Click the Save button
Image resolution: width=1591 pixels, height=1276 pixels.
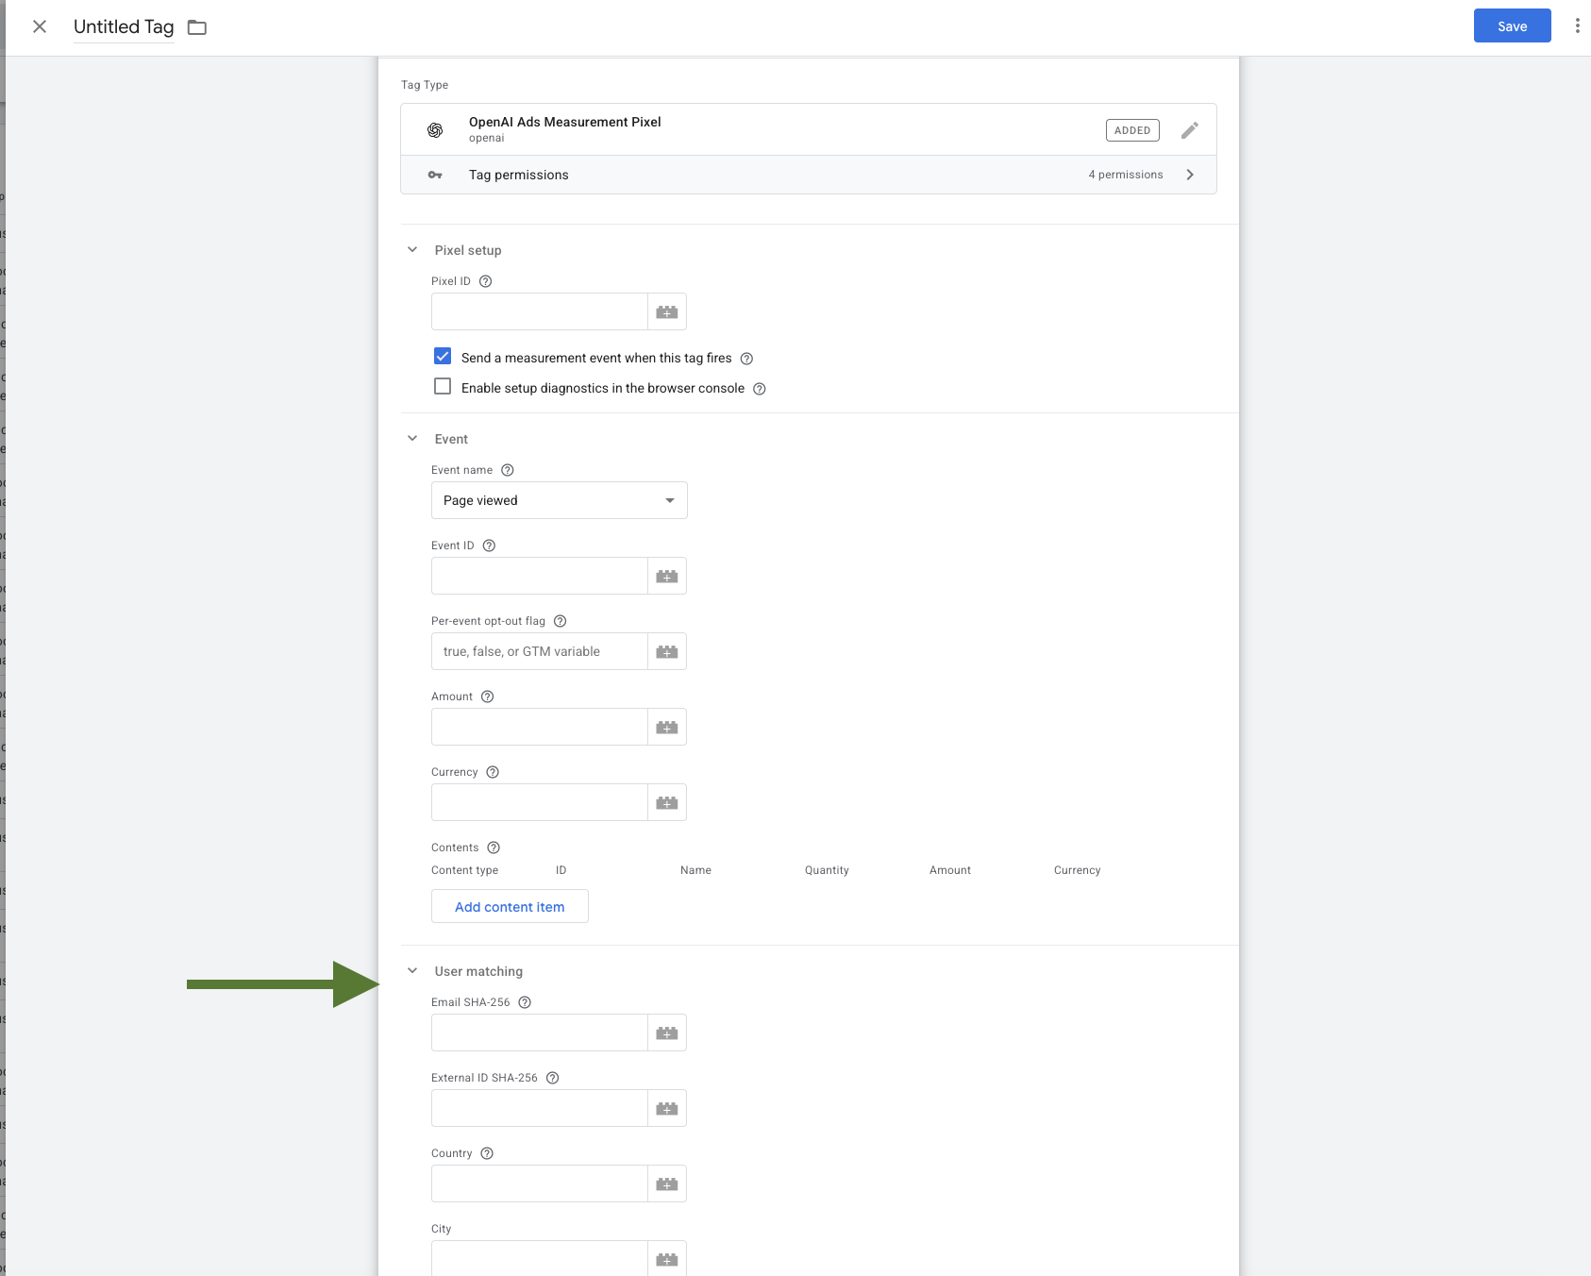coord(1512,26)
